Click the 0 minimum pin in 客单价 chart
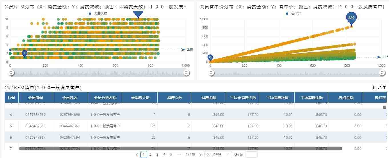 coord(210,58)
